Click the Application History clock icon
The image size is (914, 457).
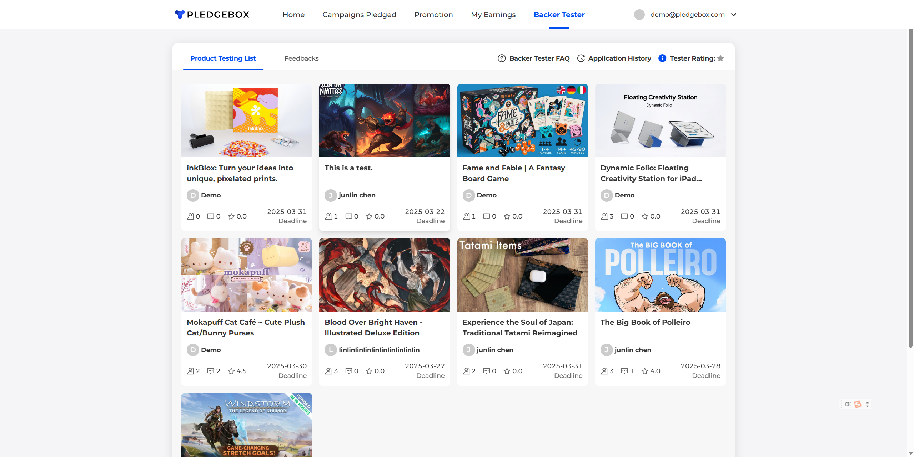coord(581,58)
